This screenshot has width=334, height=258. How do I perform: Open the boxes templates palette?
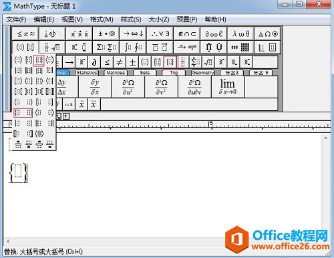coord(268,47)
